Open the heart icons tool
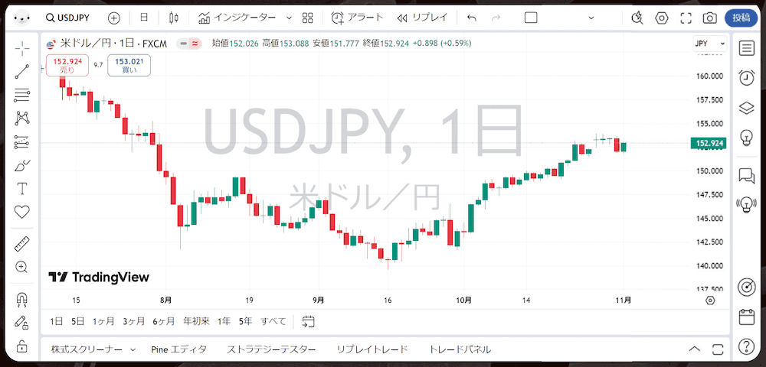The image size is (766, 367). (22, 212)
